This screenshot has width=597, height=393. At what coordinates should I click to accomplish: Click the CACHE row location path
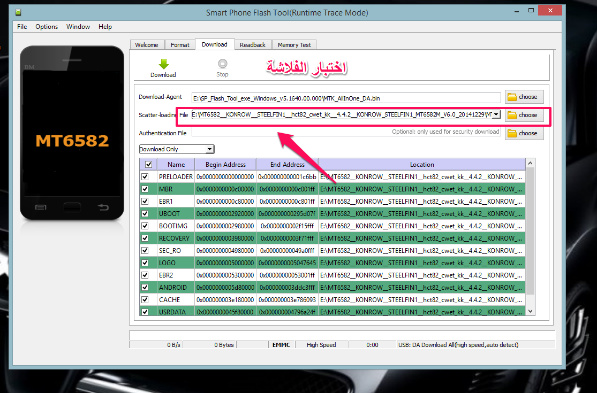point(422,299)
